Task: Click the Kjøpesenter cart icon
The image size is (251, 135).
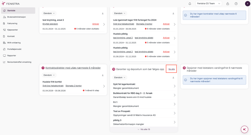Action: pos(4,30)
